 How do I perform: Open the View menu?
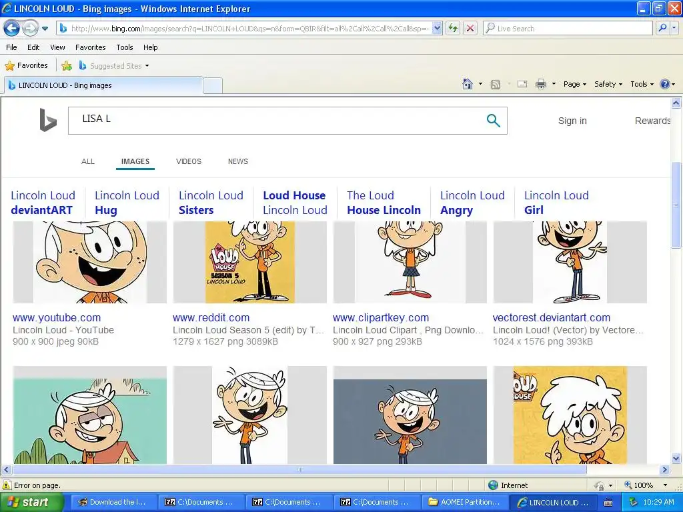point(57,47)
